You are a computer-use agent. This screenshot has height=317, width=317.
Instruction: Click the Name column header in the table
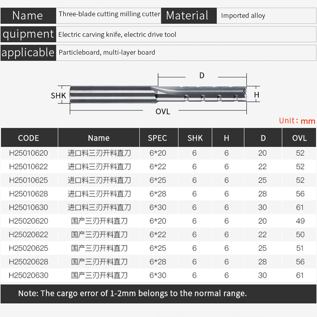(99, 138)
